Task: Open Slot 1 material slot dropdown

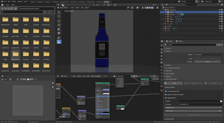Action: click(108, 76)
